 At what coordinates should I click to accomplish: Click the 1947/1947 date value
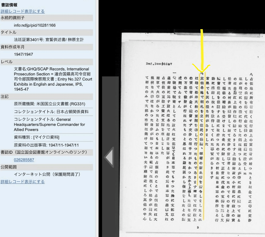[23, 54]
